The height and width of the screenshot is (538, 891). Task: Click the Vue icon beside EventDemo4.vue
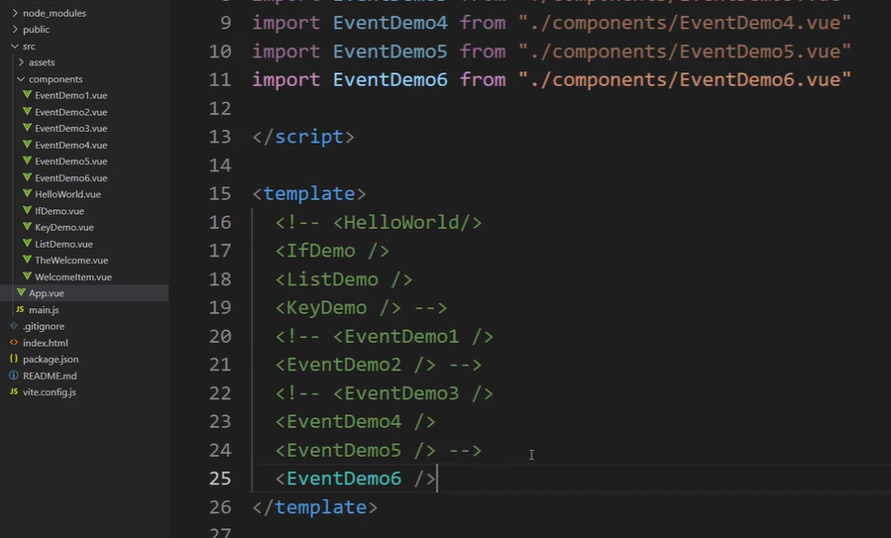[x=27, y=145]
